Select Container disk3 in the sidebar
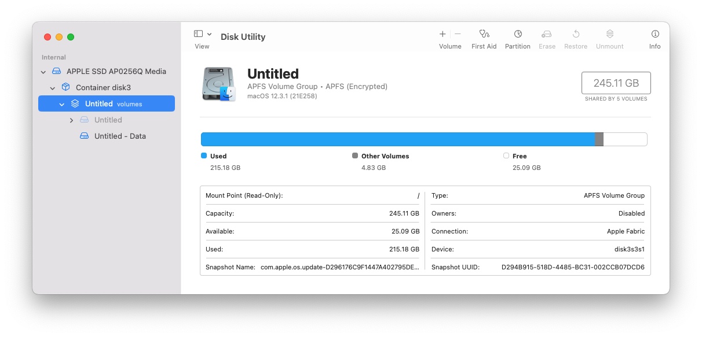 coord(103,88)
